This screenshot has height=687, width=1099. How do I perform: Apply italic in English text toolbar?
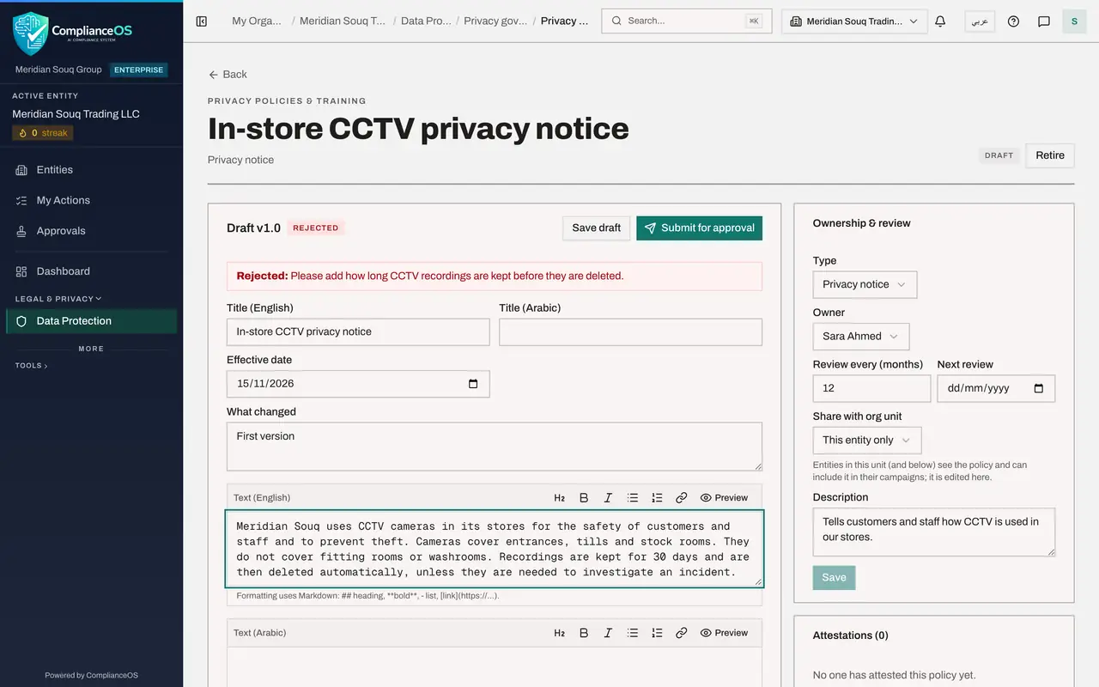(x=608, y=498)
